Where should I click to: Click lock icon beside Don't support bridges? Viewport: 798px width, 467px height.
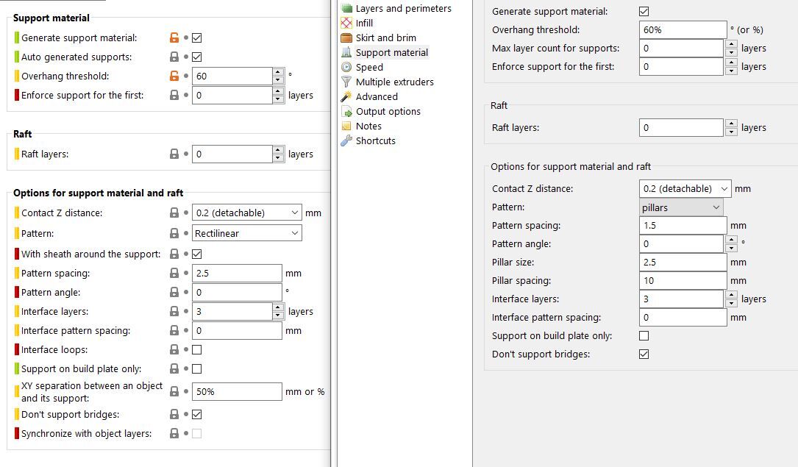point(174,415)
